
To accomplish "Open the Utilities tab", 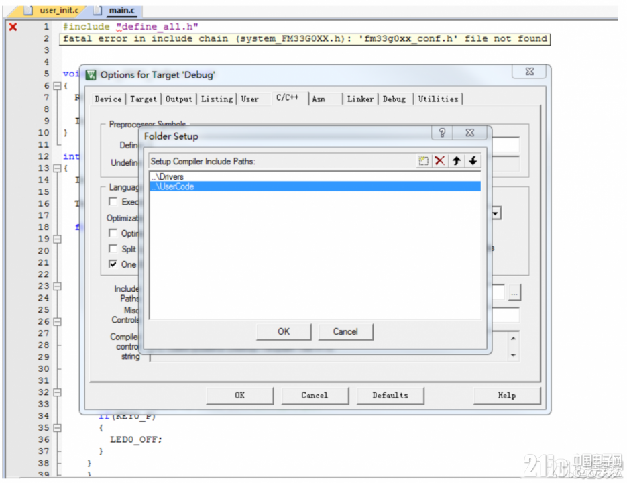I will [x=438, y=99].
